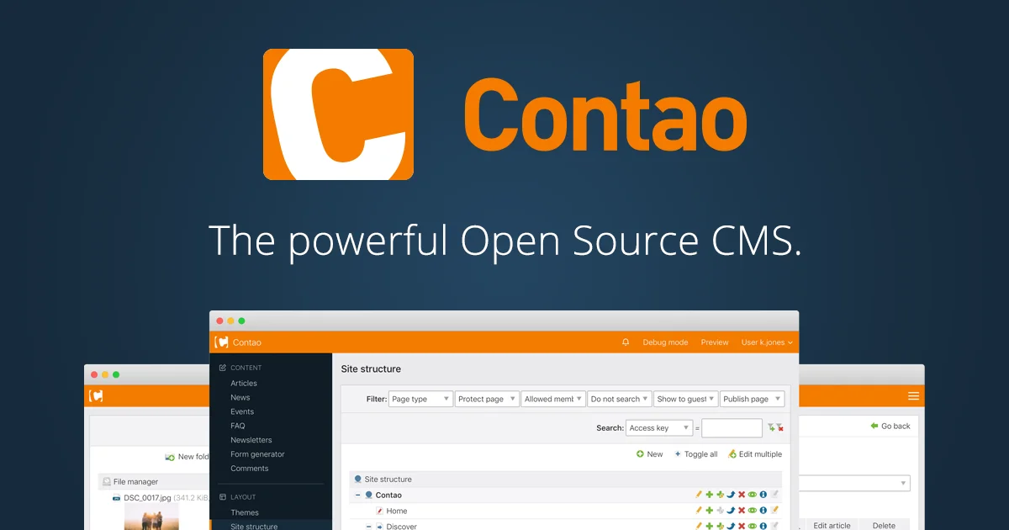Copy Contao page with subpages icon
The width and height of the screenshot is (1009, 530).
(720, 495)
